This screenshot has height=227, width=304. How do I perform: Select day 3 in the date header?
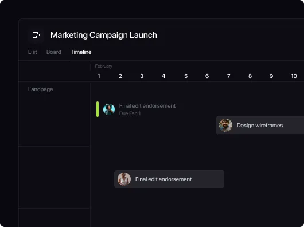coord(142,76)
